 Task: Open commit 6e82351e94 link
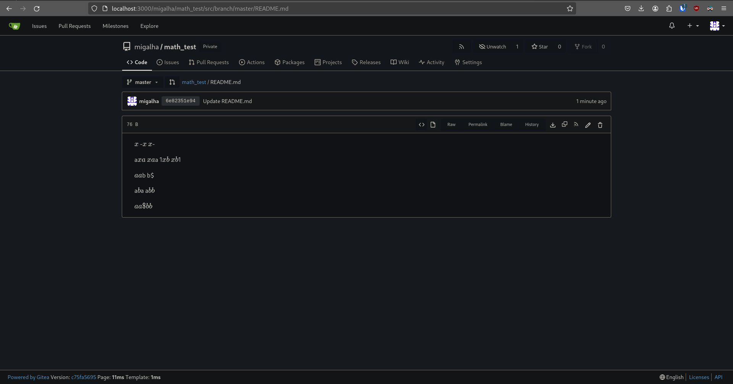tap(180, 101)
